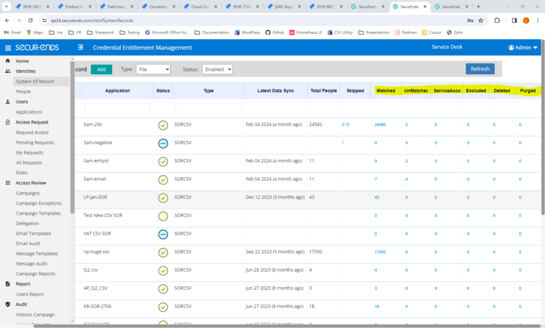Click the Application column filter field
This screenshot has width=545, height=328.
tap(118, 108)
